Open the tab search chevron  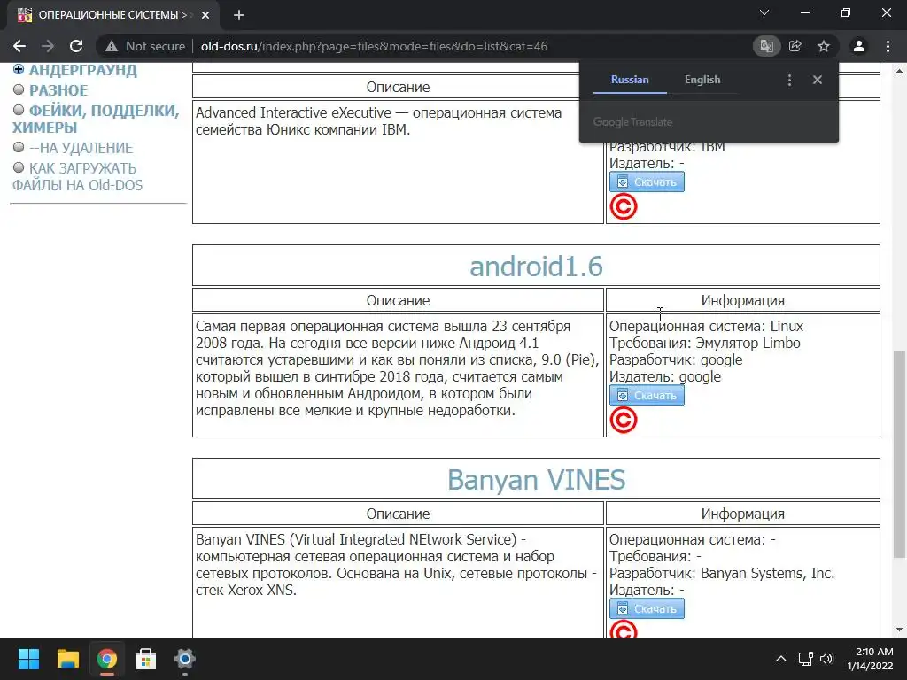coord(764,12)
